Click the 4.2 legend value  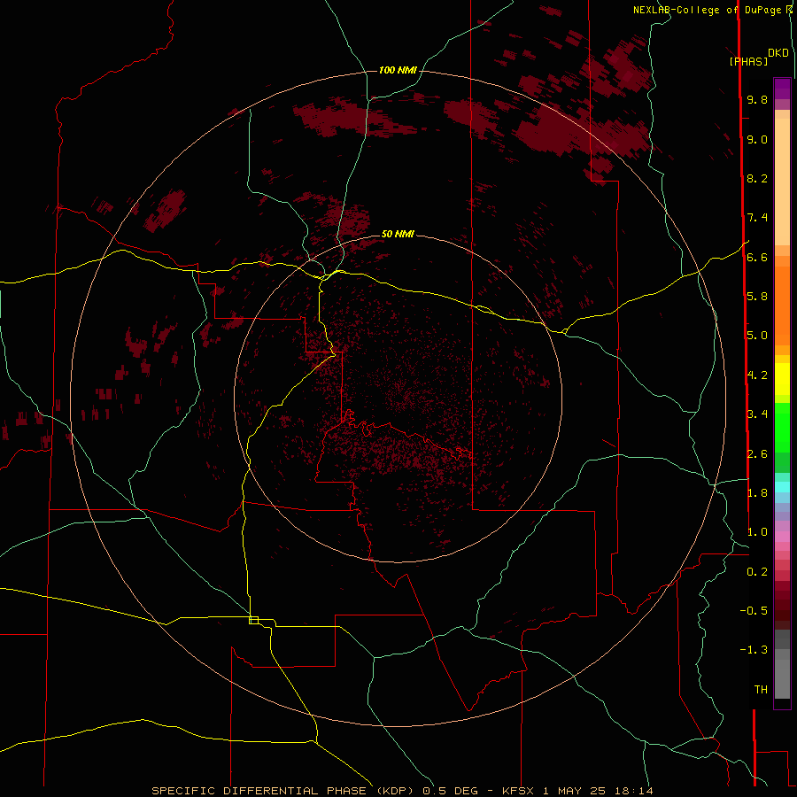click(x=757, y=375)
